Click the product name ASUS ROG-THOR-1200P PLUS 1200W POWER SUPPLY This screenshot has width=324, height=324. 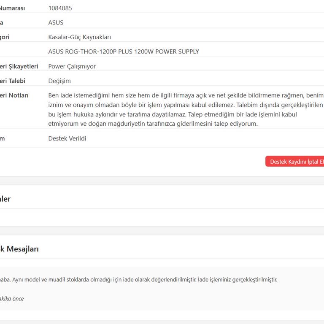tap(124, 51)
